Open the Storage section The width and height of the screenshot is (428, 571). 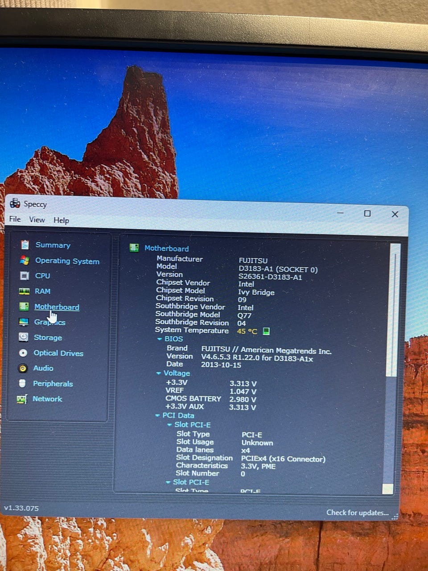[x=48, y=337]
